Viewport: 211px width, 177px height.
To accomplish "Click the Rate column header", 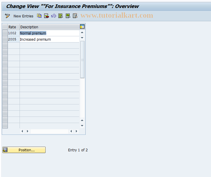I will click(14, 27).
